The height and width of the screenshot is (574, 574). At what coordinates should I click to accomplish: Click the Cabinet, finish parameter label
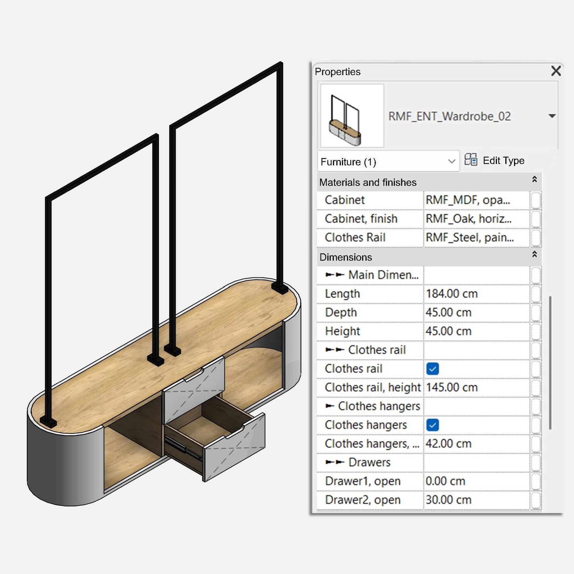[361, 219]
